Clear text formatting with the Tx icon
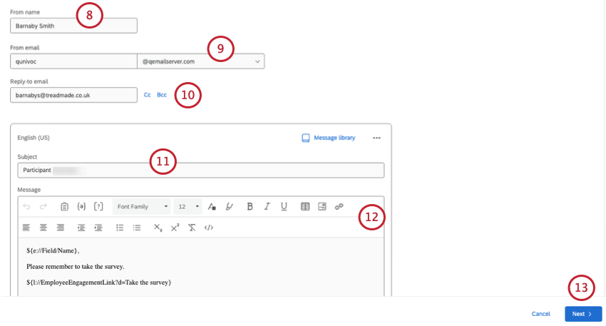606x326 pixels. tap(192, 228)
